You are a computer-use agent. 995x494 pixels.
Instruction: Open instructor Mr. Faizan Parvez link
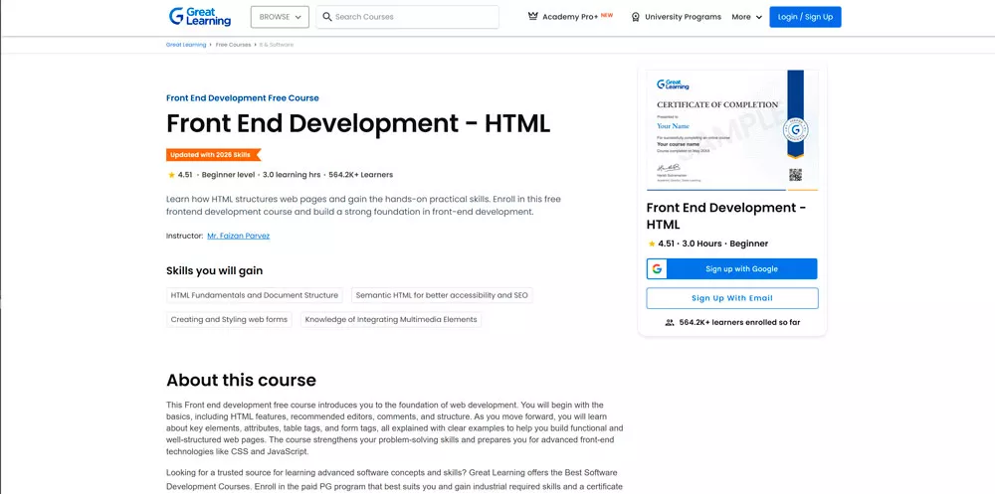pos(238,236)
